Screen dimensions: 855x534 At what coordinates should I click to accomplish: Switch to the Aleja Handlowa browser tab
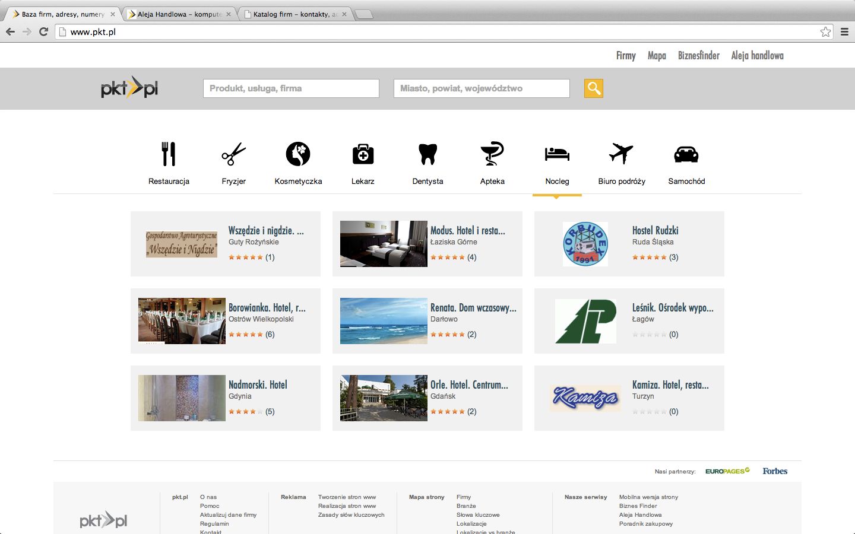click(x=179, y=14)
